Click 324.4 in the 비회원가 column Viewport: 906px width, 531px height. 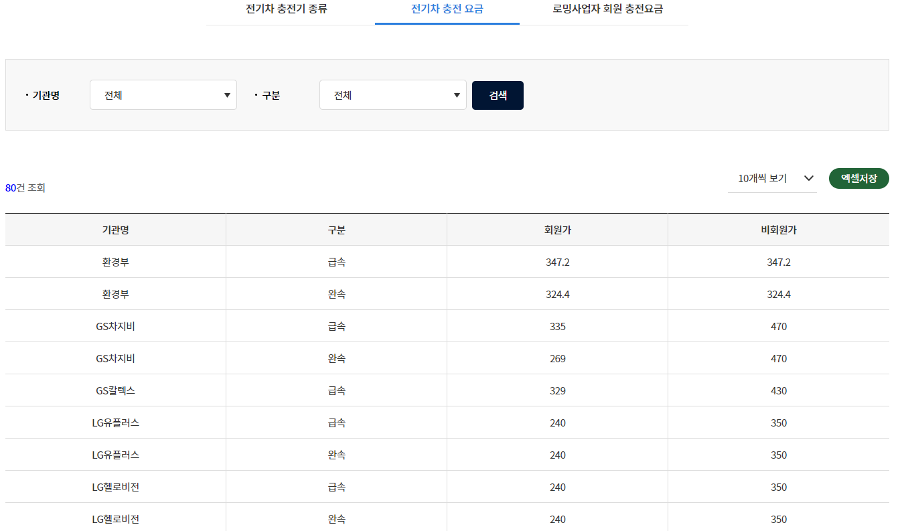(779, 294)
